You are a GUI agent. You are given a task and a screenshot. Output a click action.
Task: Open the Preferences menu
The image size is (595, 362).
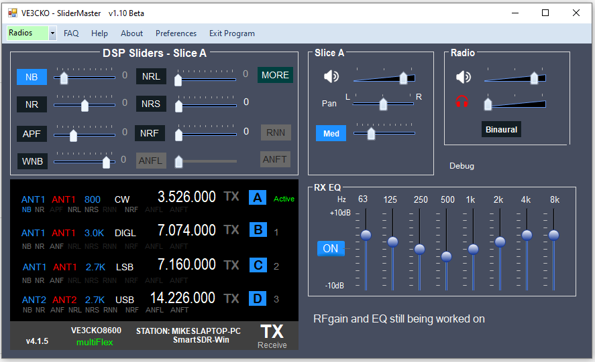coord(176,33)
